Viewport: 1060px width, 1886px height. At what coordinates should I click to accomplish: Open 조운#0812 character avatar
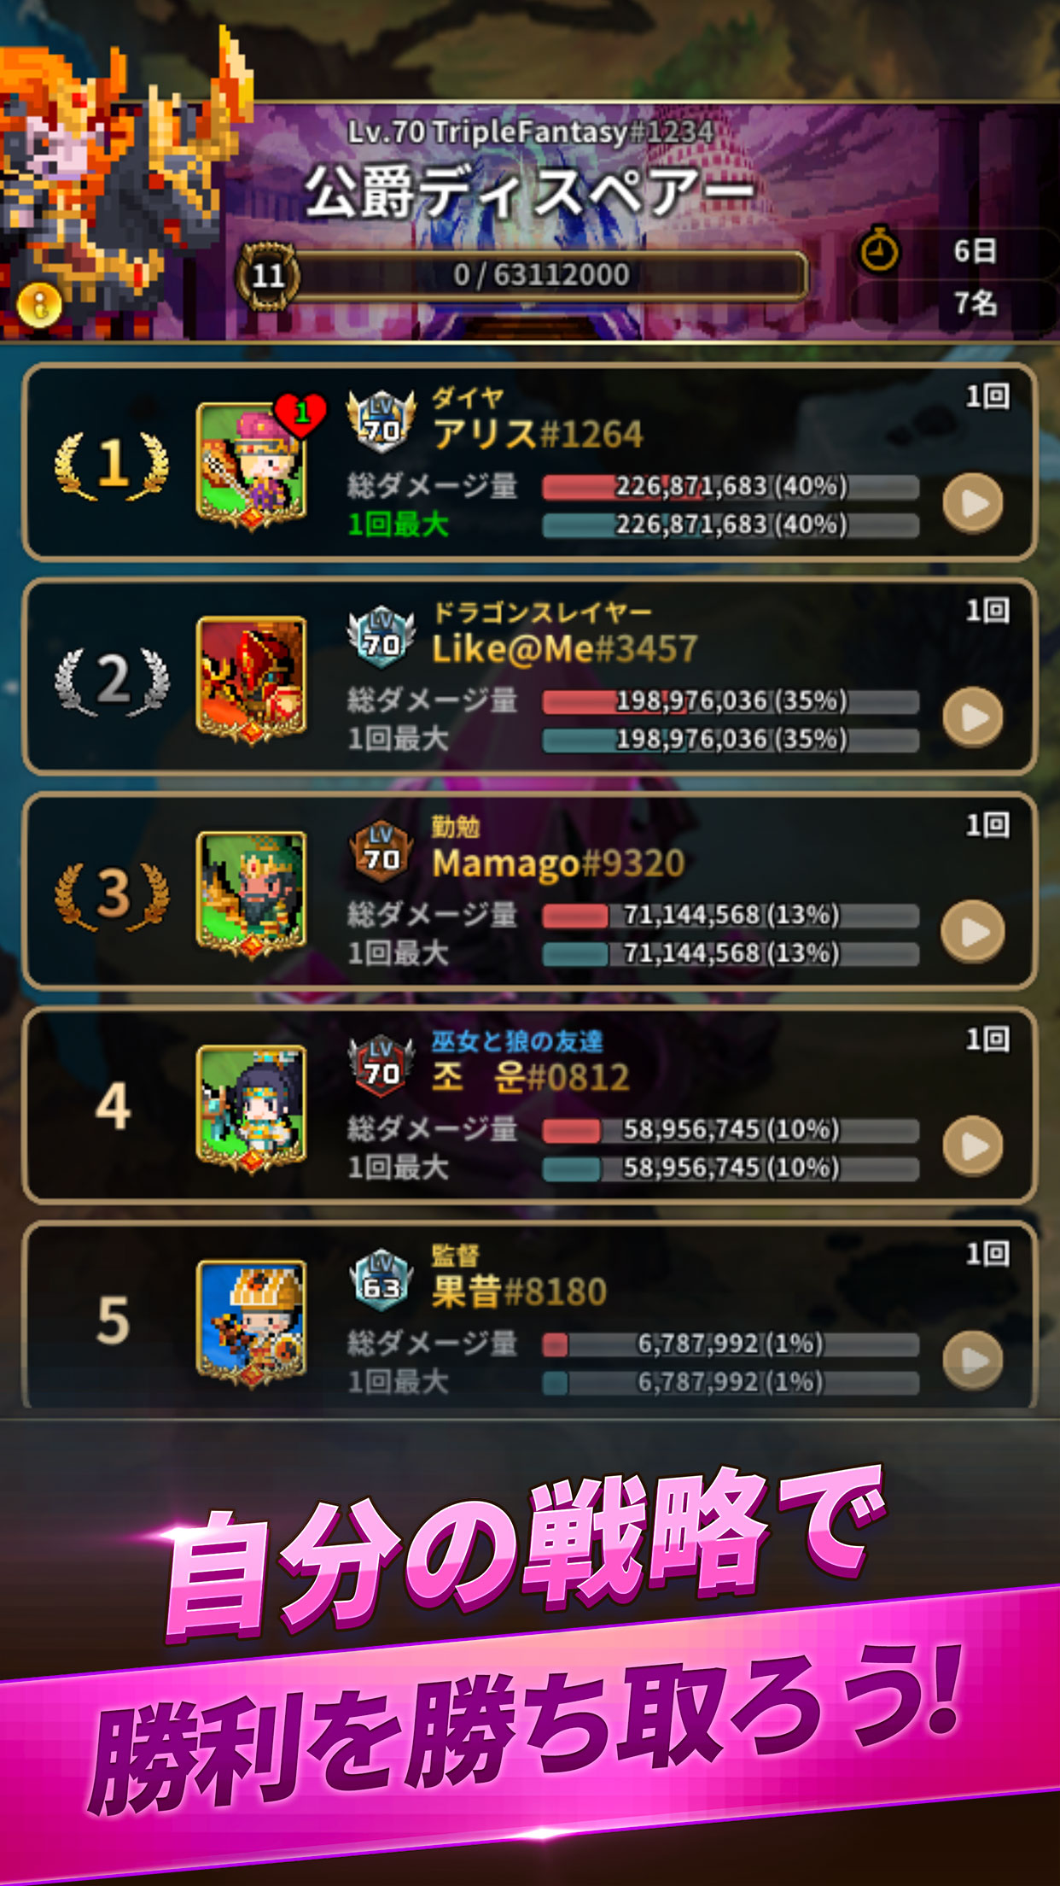tap(251, 1108)
